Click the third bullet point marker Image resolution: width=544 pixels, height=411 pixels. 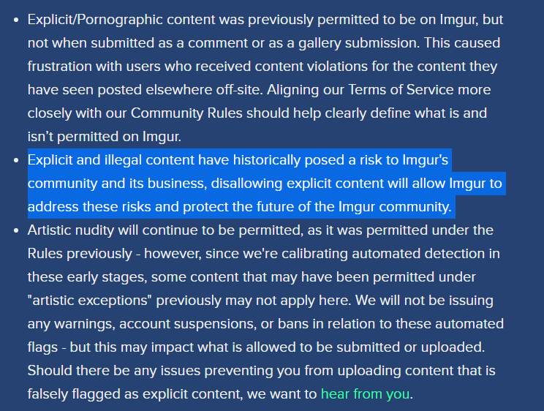click(16, 230)
